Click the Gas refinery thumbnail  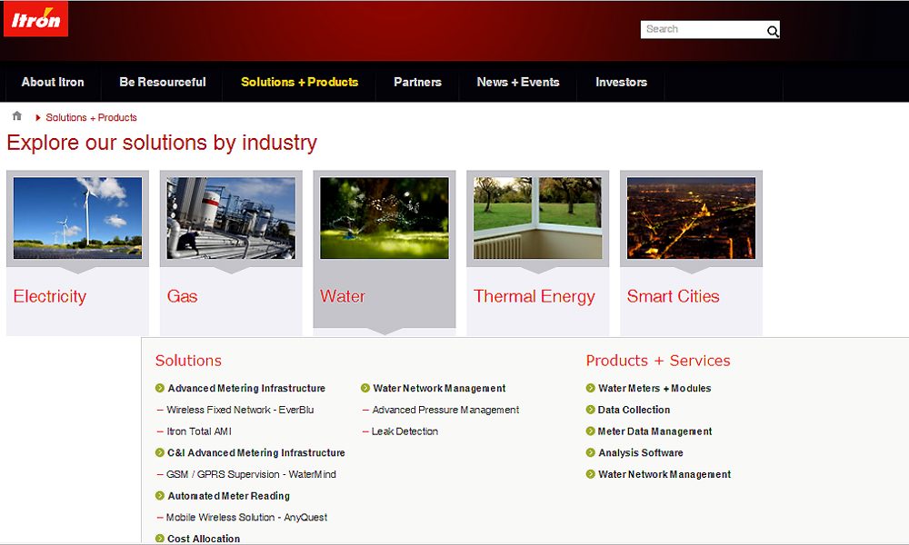point(231,218)
